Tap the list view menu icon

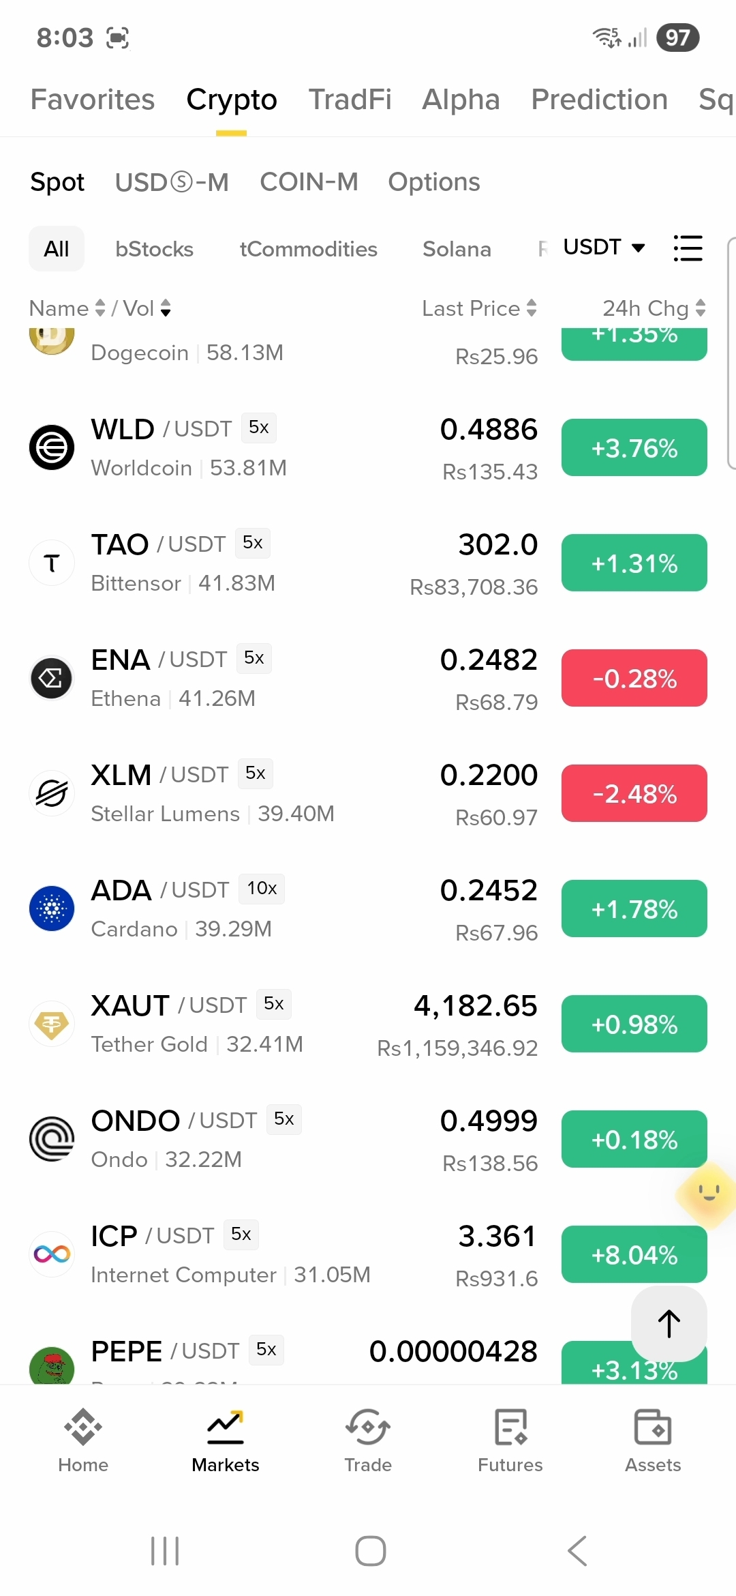[688, 248]
